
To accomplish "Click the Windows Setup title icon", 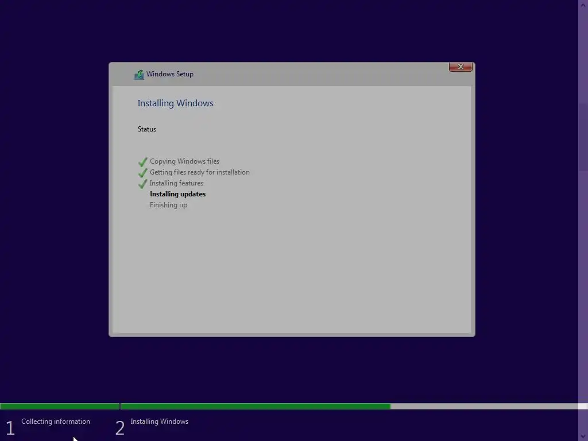I will coord(139,75).
